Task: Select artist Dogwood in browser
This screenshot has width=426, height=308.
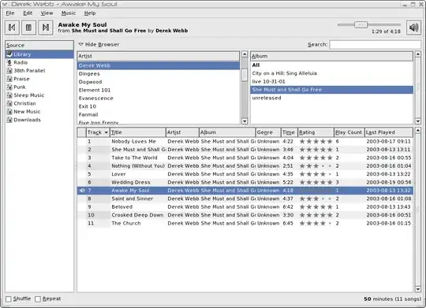Action: pyautogui.click(x=158, y=82)
